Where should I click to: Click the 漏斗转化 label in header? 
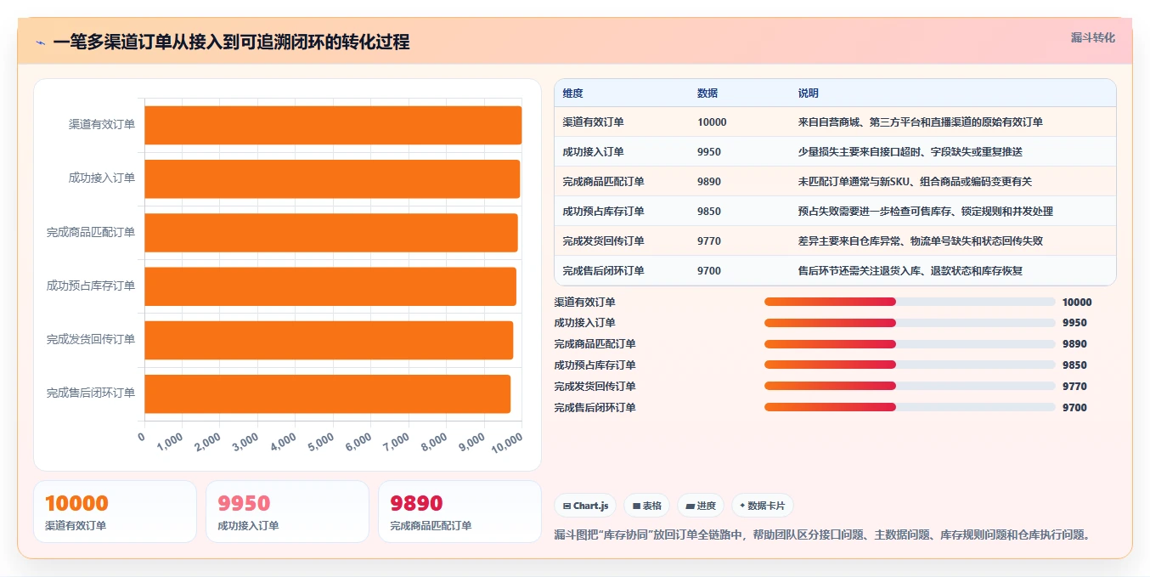click(1093, 37)
